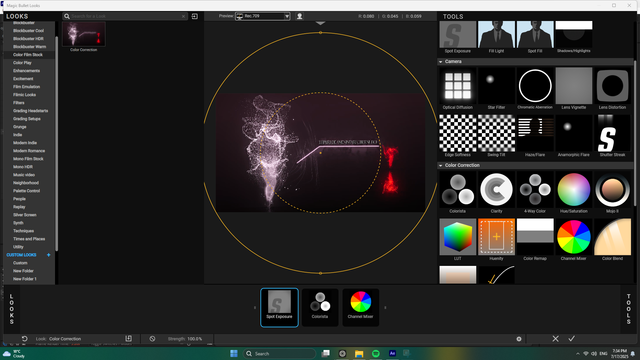Collapse the Looks drawer vertical tab
Viewport: 640px width, 360px height.
pos(12,309)
